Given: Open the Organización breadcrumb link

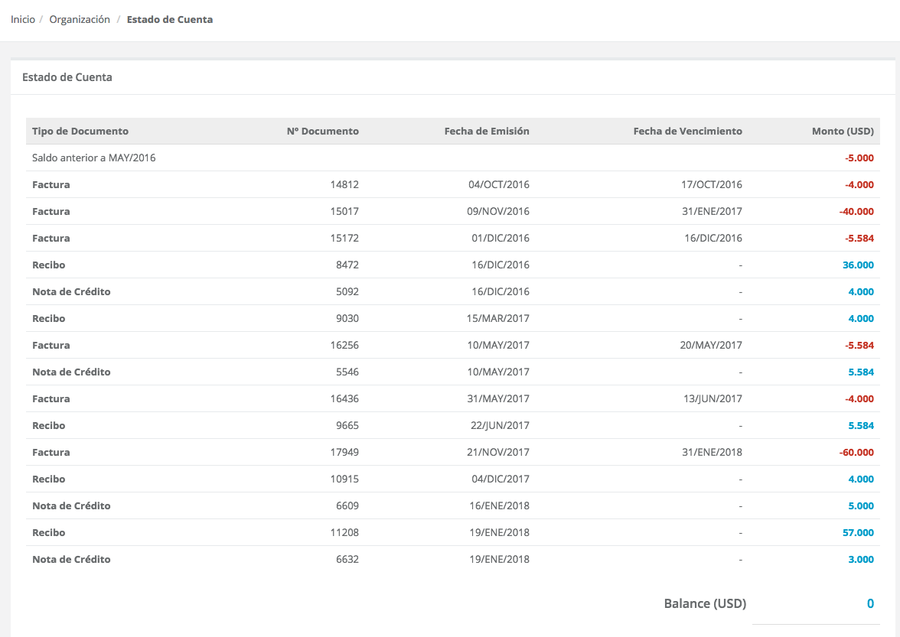Looking at the screenshot, I should (x=80, y=19).
